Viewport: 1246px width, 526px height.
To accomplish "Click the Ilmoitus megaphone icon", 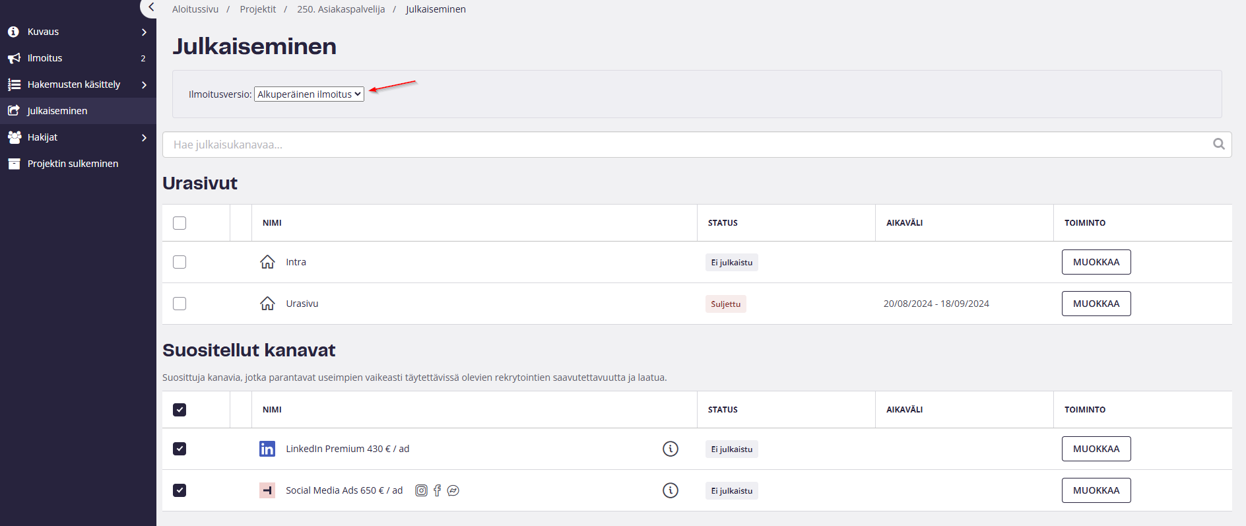I will coord(14,58).
